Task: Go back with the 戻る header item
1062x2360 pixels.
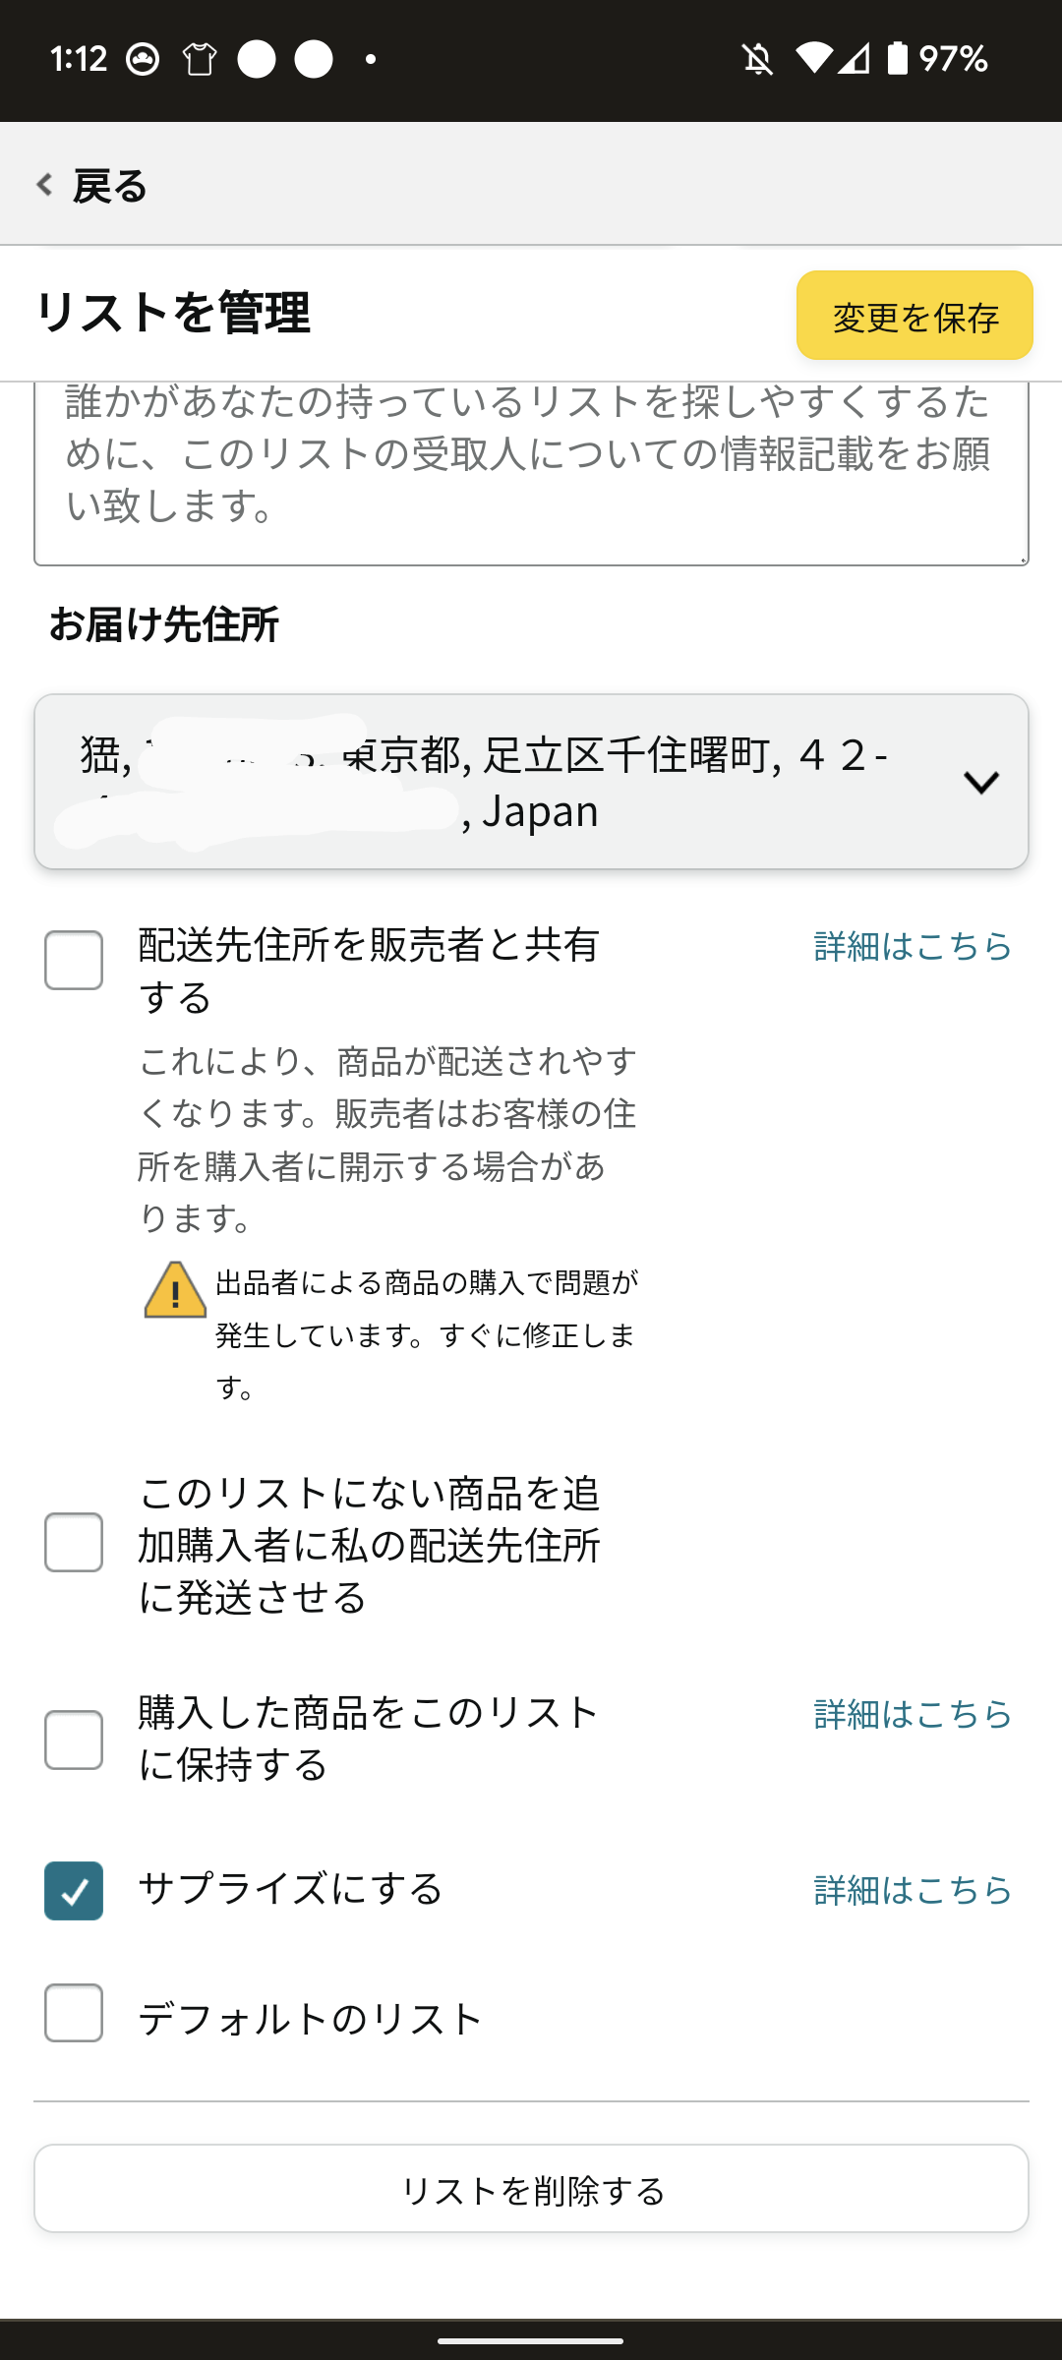Action: 91,185
